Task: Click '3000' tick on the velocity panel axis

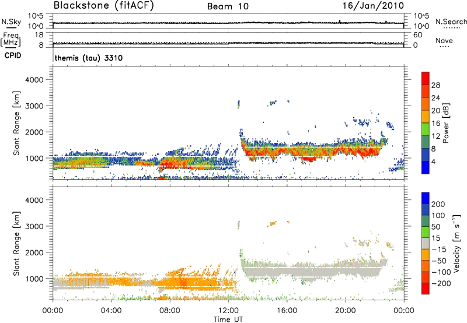Action: [34, 226]
